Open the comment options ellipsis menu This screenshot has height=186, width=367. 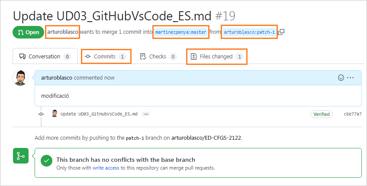point(351,78)
